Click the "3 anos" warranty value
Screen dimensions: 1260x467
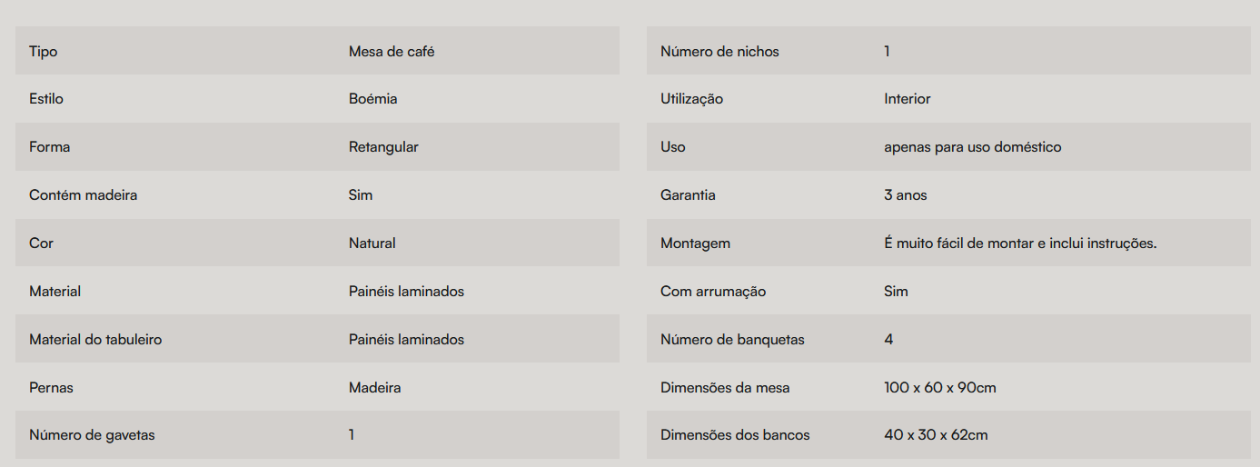point(905,195)
